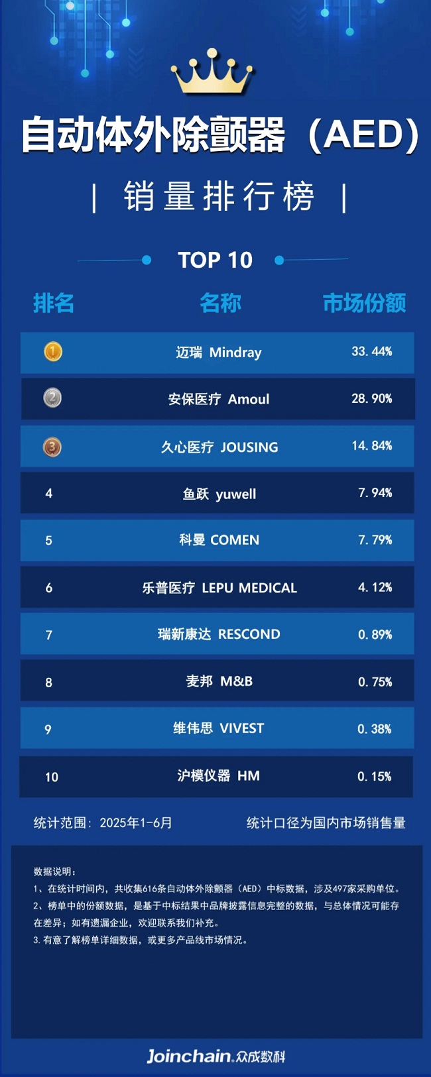431x1077 pixels.
Task: Click the gold first-place medal
Action: 53,351
